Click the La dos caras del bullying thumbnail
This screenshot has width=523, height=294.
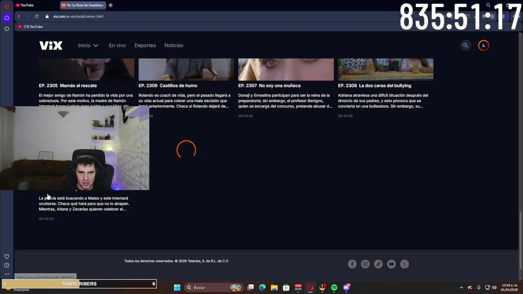[x=386, y=69]
